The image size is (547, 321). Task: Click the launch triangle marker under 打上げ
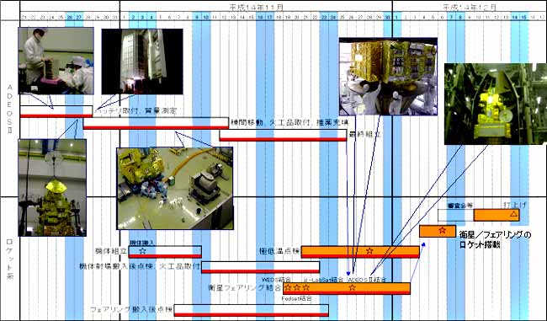click(513, 214)
